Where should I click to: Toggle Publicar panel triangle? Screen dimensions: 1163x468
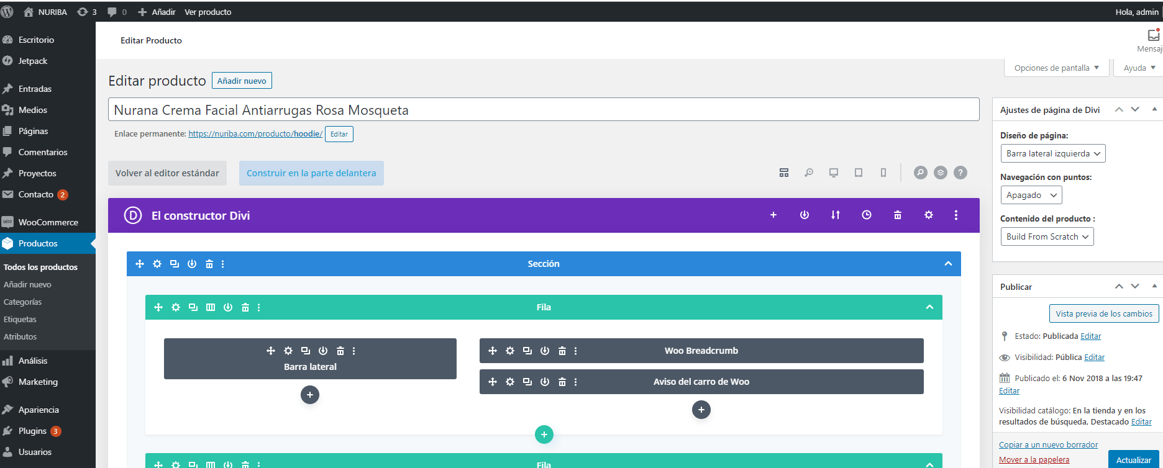(1154, 286)
